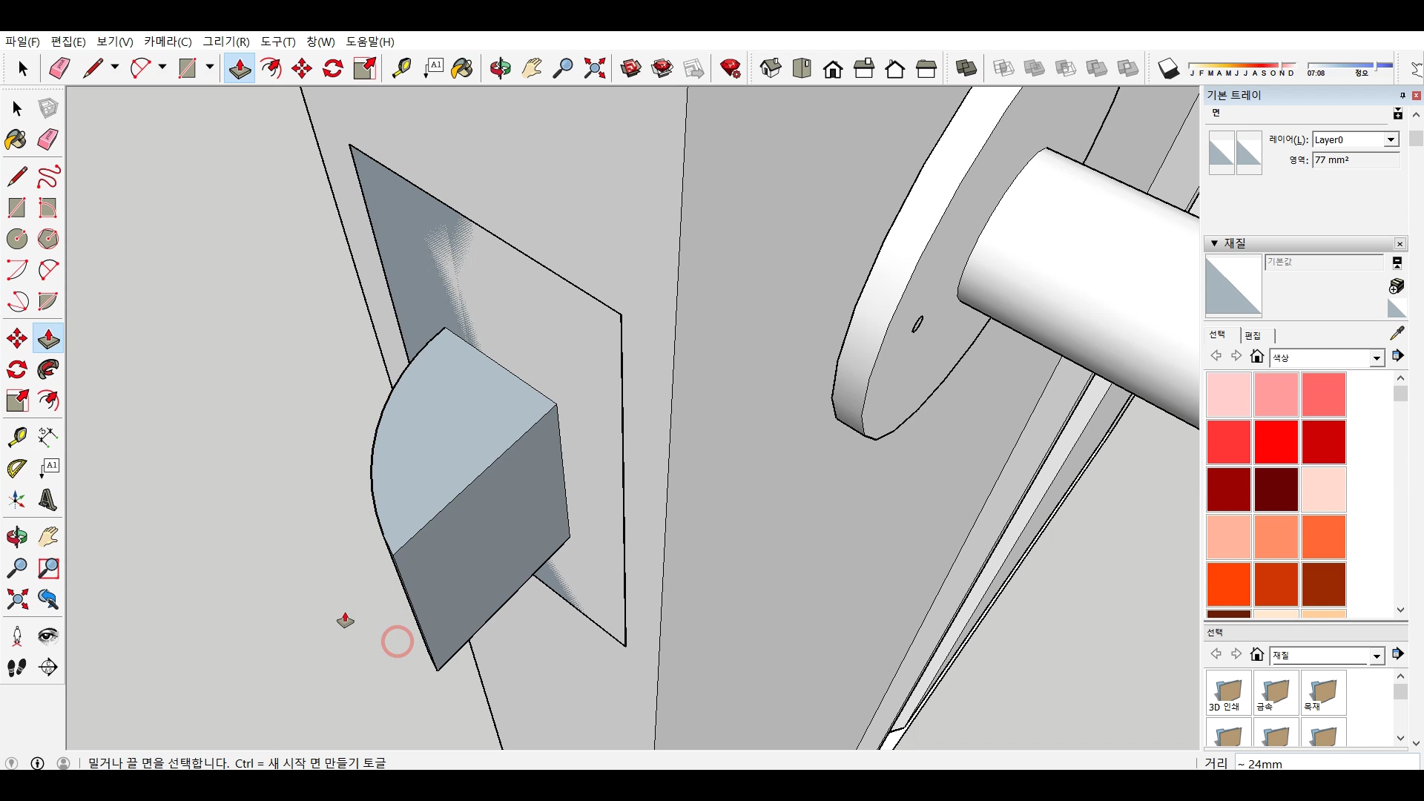This screenshot has height=801, width=1424.
Task: Switch to the 편집 tab in materials
Action: (1253, 335)
